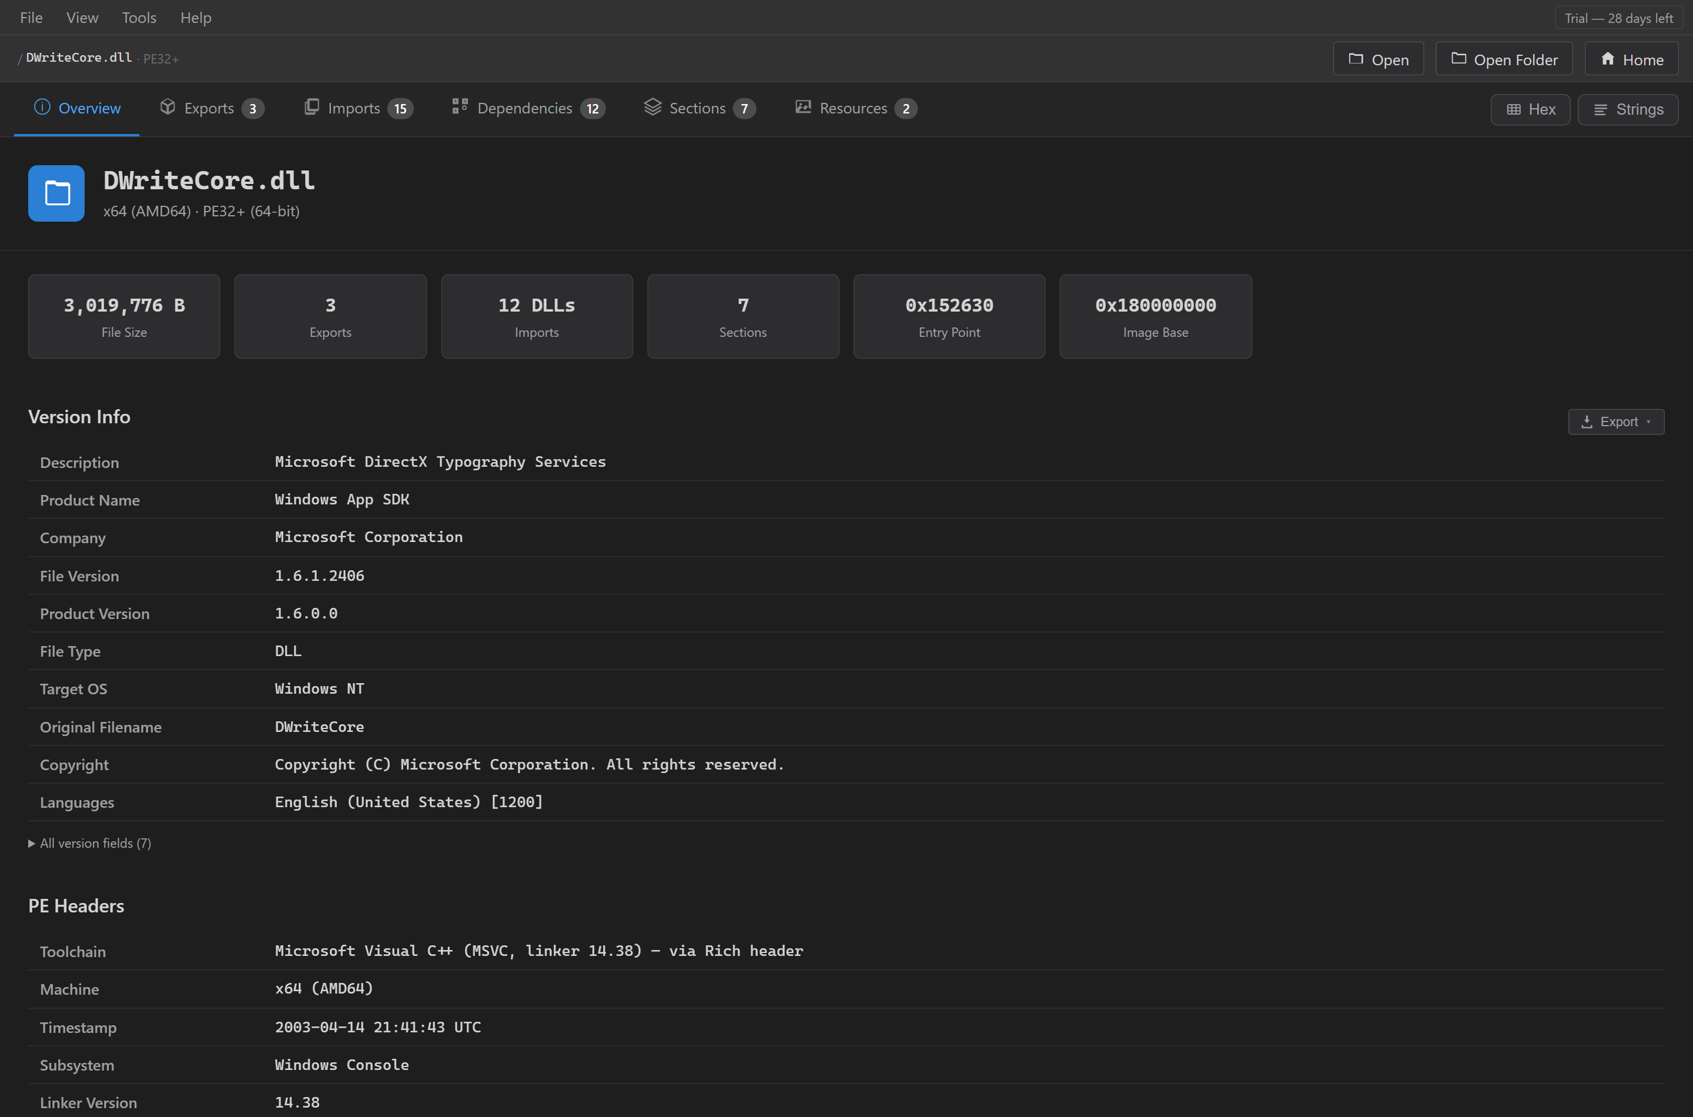1693x1117 pixels.
Task: Click the Product Version value 1.6.0.0
Action: (306, 613)
